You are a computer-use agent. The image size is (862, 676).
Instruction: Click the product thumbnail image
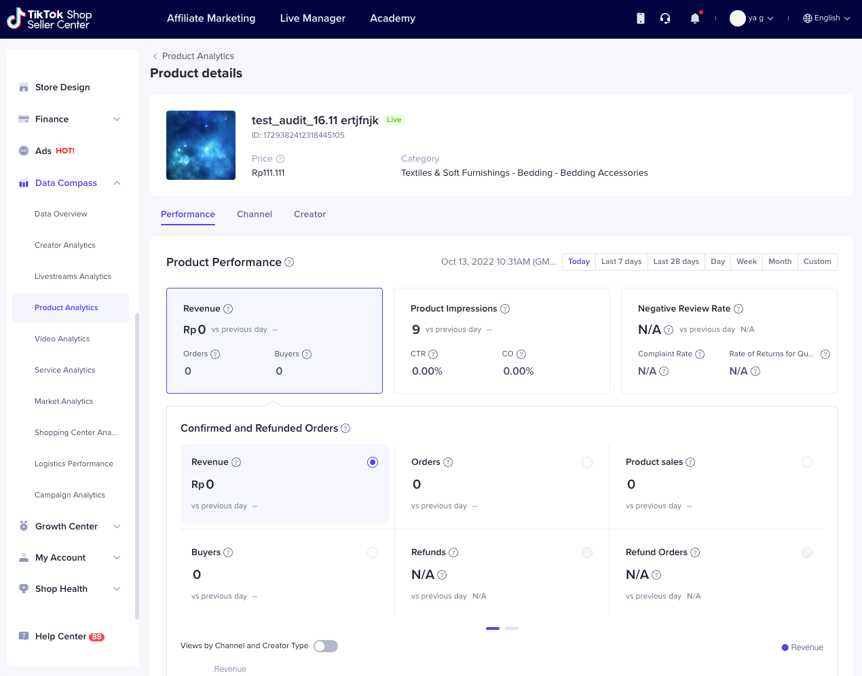click(201, 145)
